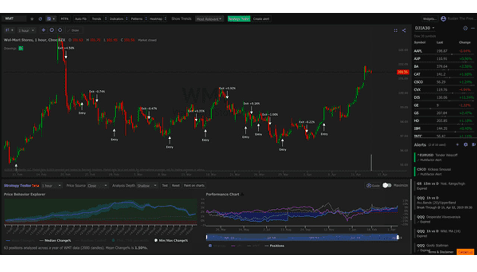The width and height of the screenshot is (477, 272).
Task: Open the Trends menu
Action: pyautogui.click(x=97, y=19)
